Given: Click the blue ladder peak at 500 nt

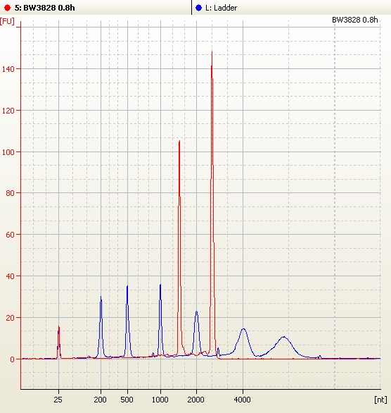Looking at the screenshot, I should point(127,287).
